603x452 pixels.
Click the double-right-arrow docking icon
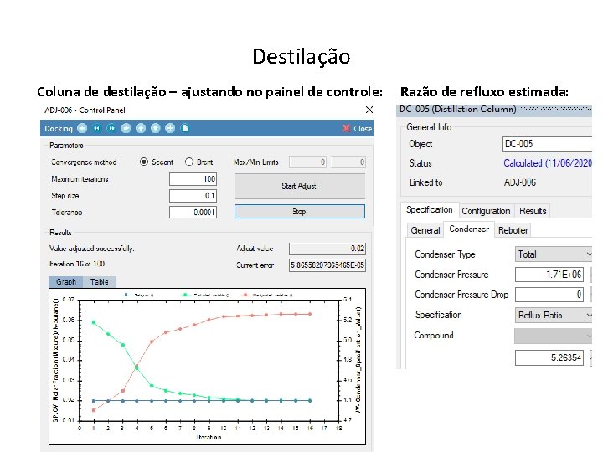point(111,128)
